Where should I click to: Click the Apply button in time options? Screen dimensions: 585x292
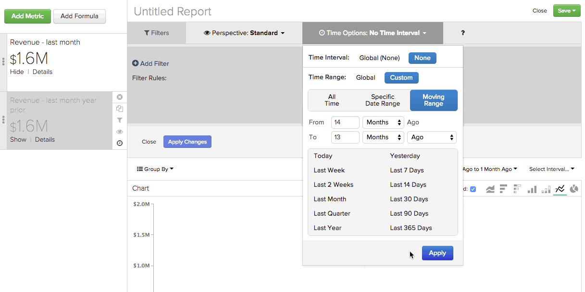pyautogui.click(x=437, y=253)
